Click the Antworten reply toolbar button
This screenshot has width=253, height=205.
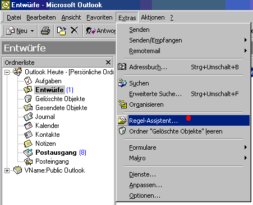pos(100,31)
